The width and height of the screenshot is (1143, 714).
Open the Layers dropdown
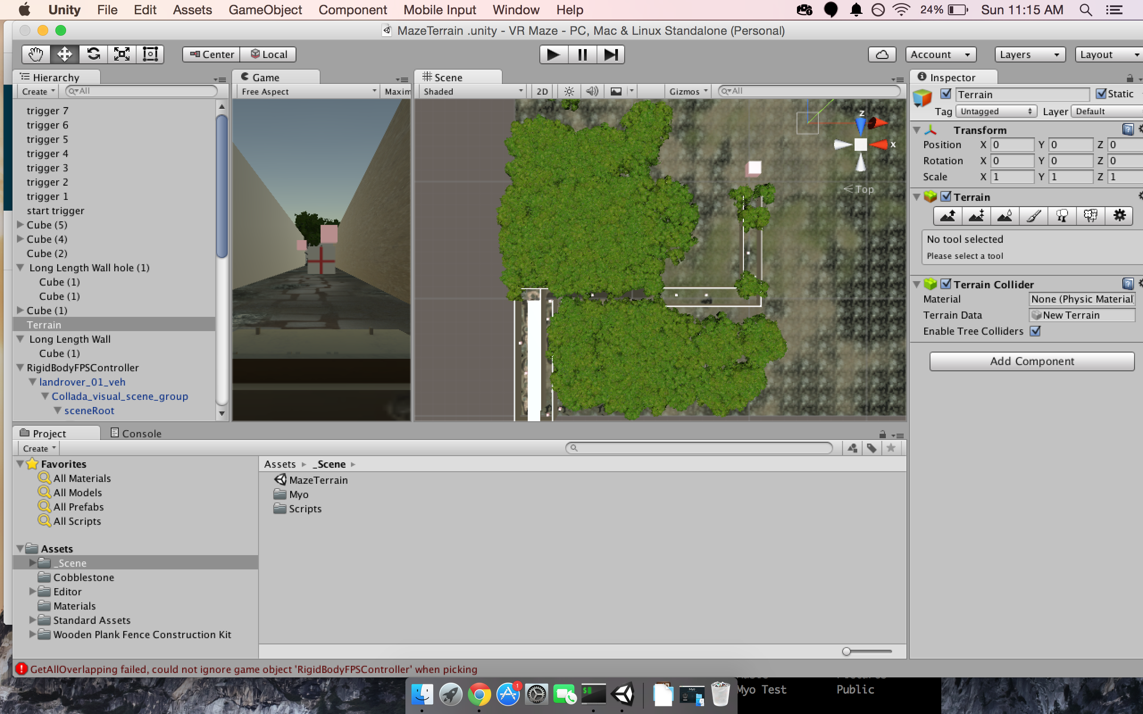(x=1030, y=54)
